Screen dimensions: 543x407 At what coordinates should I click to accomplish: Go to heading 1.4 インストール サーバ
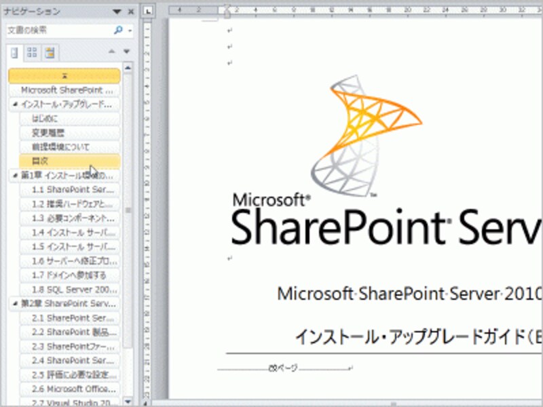coord(70,233)
